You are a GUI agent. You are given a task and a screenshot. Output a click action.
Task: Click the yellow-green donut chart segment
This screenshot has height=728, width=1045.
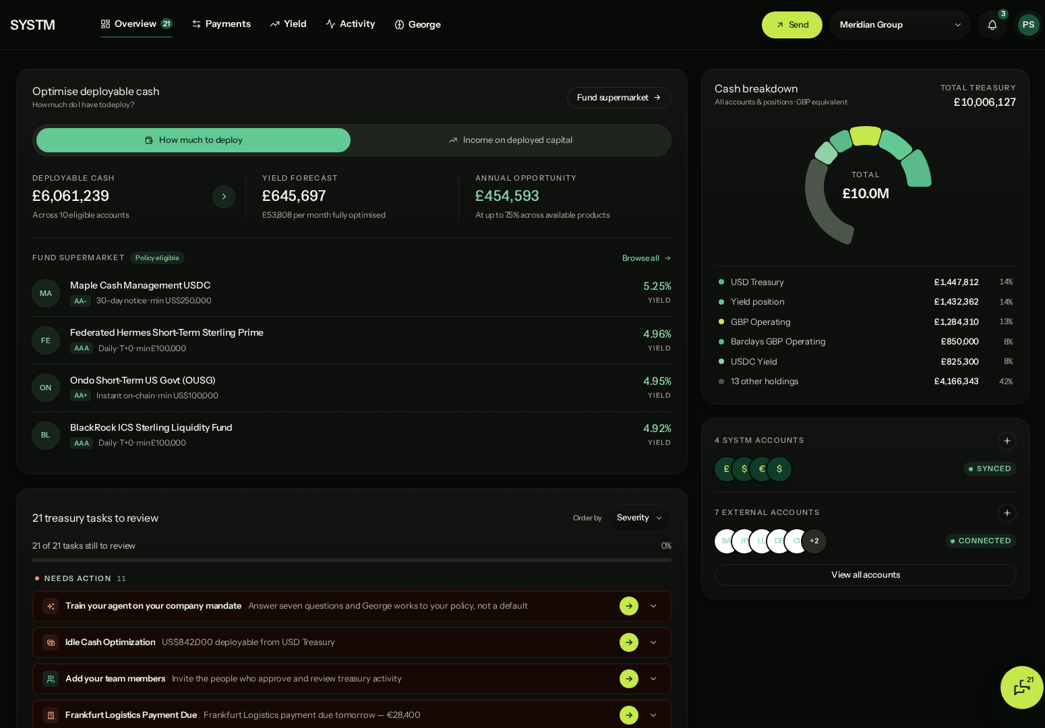(x=866, y=135)
